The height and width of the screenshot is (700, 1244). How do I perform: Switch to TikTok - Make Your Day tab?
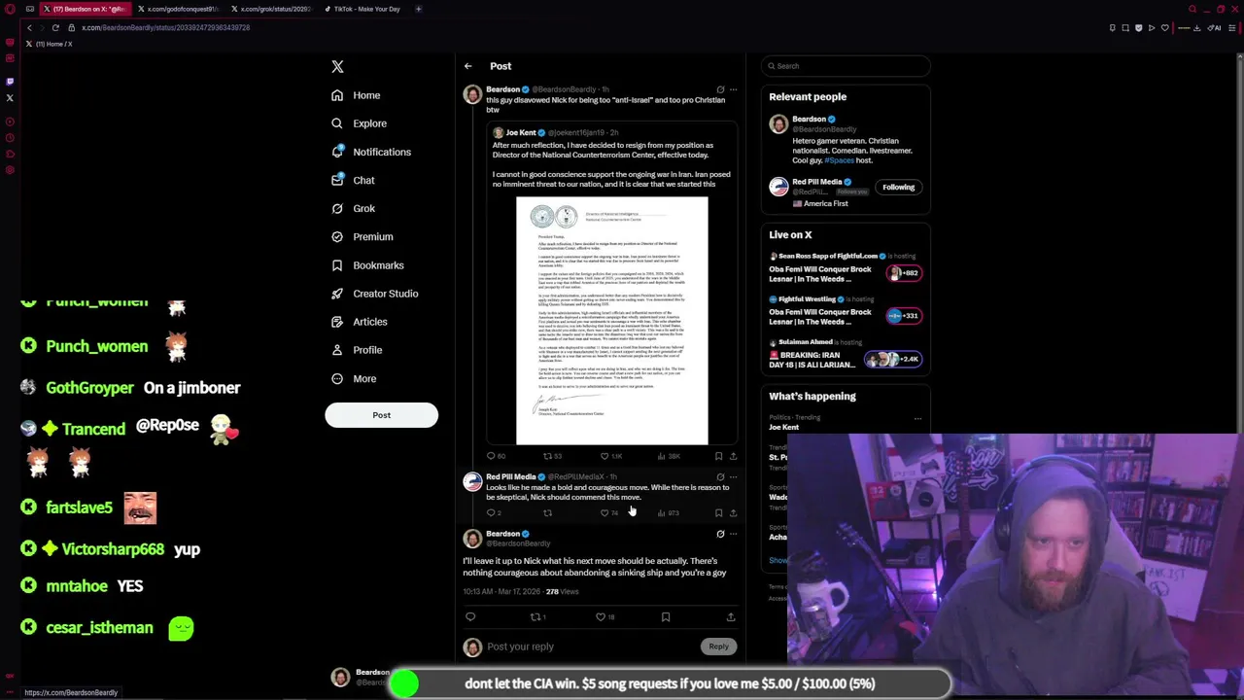[x=364, y=9]
